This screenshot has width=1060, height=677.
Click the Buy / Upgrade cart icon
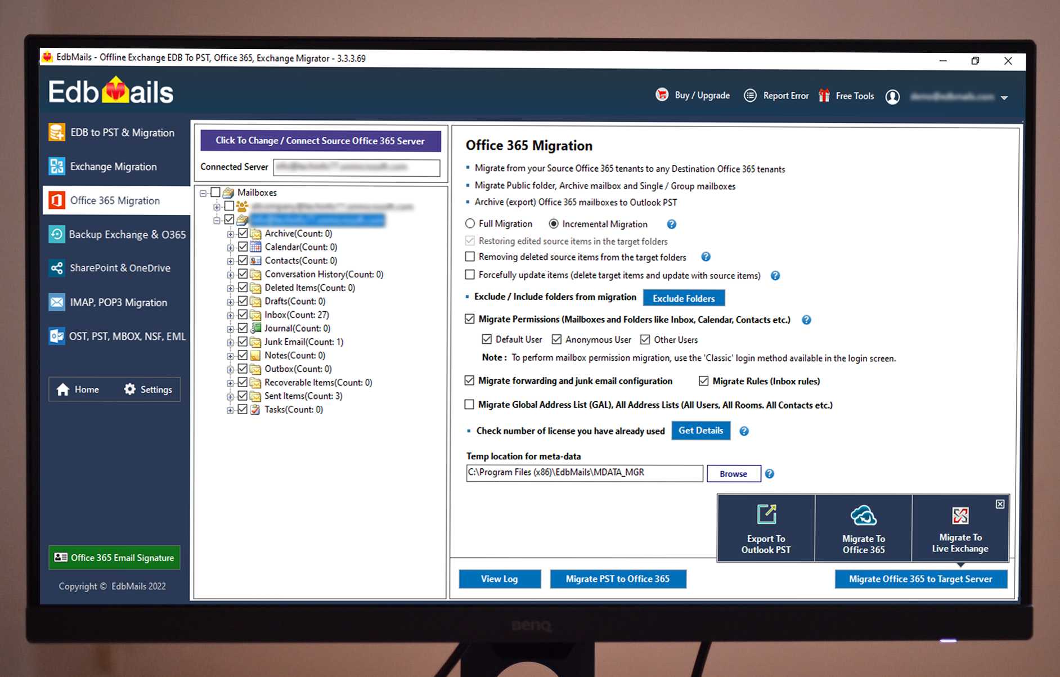pyautogui.click(x=662, y=95)
